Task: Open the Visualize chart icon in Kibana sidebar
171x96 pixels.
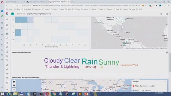Action: (x=7, y=29)
